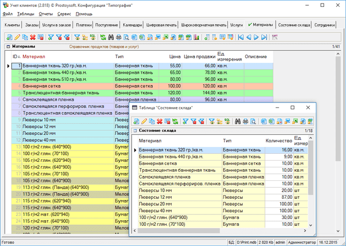This screenshot has height=246, width=346.
Task: Click the green refresh arrows icon in the main toolbar
Action: point(103,37)
